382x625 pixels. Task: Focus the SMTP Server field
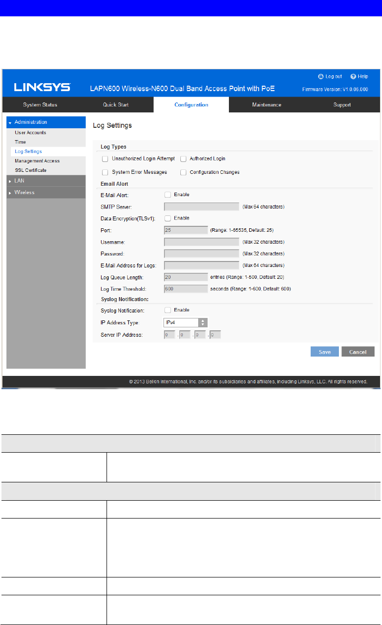(202, 207)
